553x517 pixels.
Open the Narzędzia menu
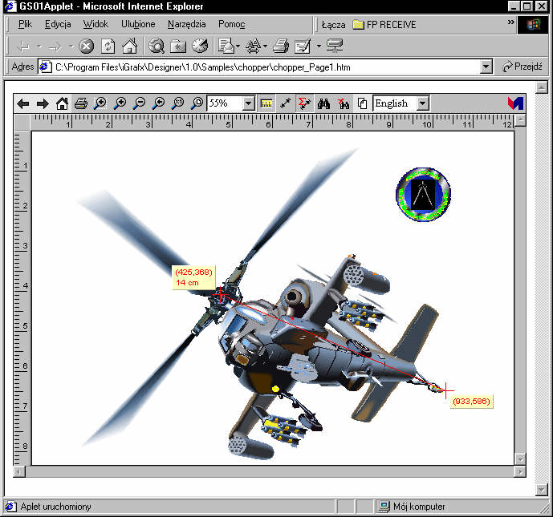point(186,24)
